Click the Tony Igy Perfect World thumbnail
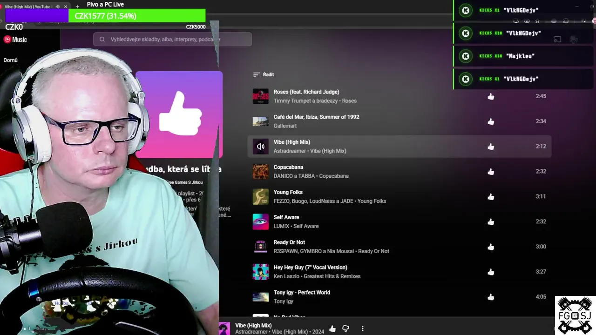The width and height of the screenshot is (596, 335). [261, 297]
